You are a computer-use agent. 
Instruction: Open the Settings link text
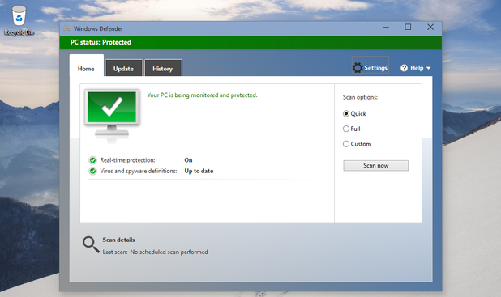376,68
